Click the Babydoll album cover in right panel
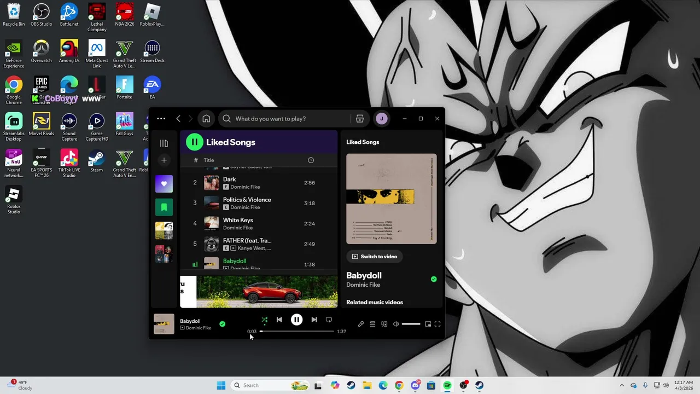Image resolution: width=700 pixels, height=394 pixels. 392,199
